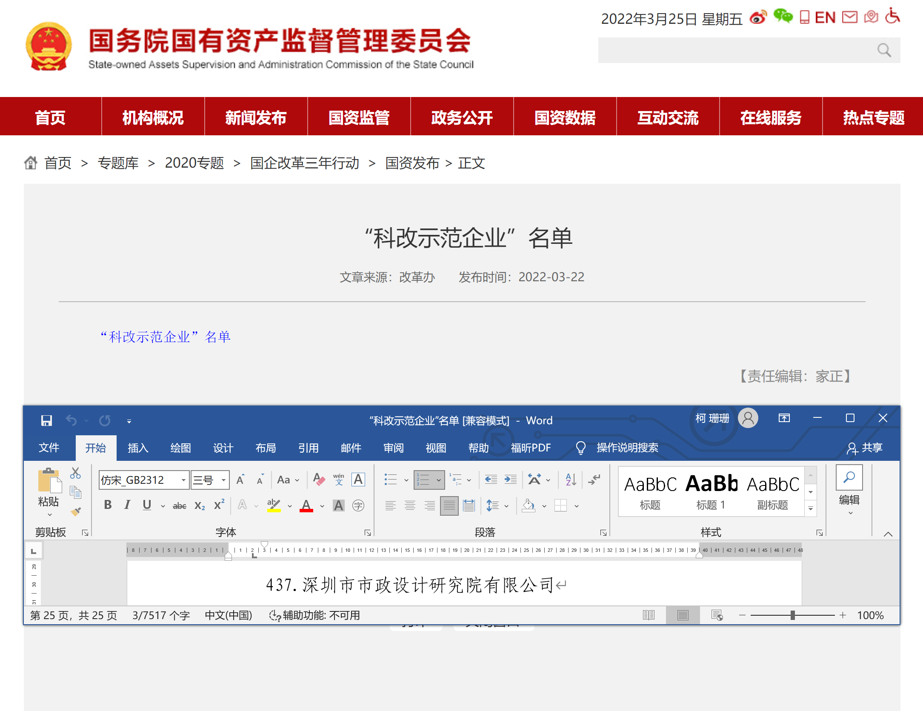Click the 共享 share button
The height and width of the screenshot is (711, 923).
865,448
